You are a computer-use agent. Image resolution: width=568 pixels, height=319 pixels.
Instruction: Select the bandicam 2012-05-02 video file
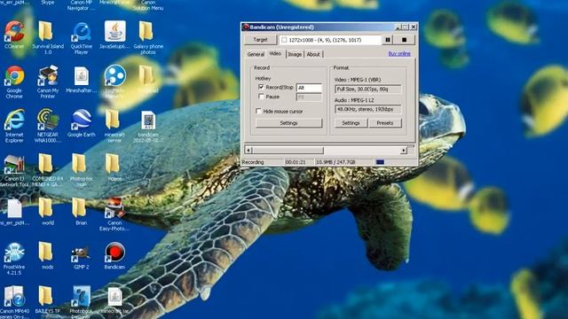148,127
